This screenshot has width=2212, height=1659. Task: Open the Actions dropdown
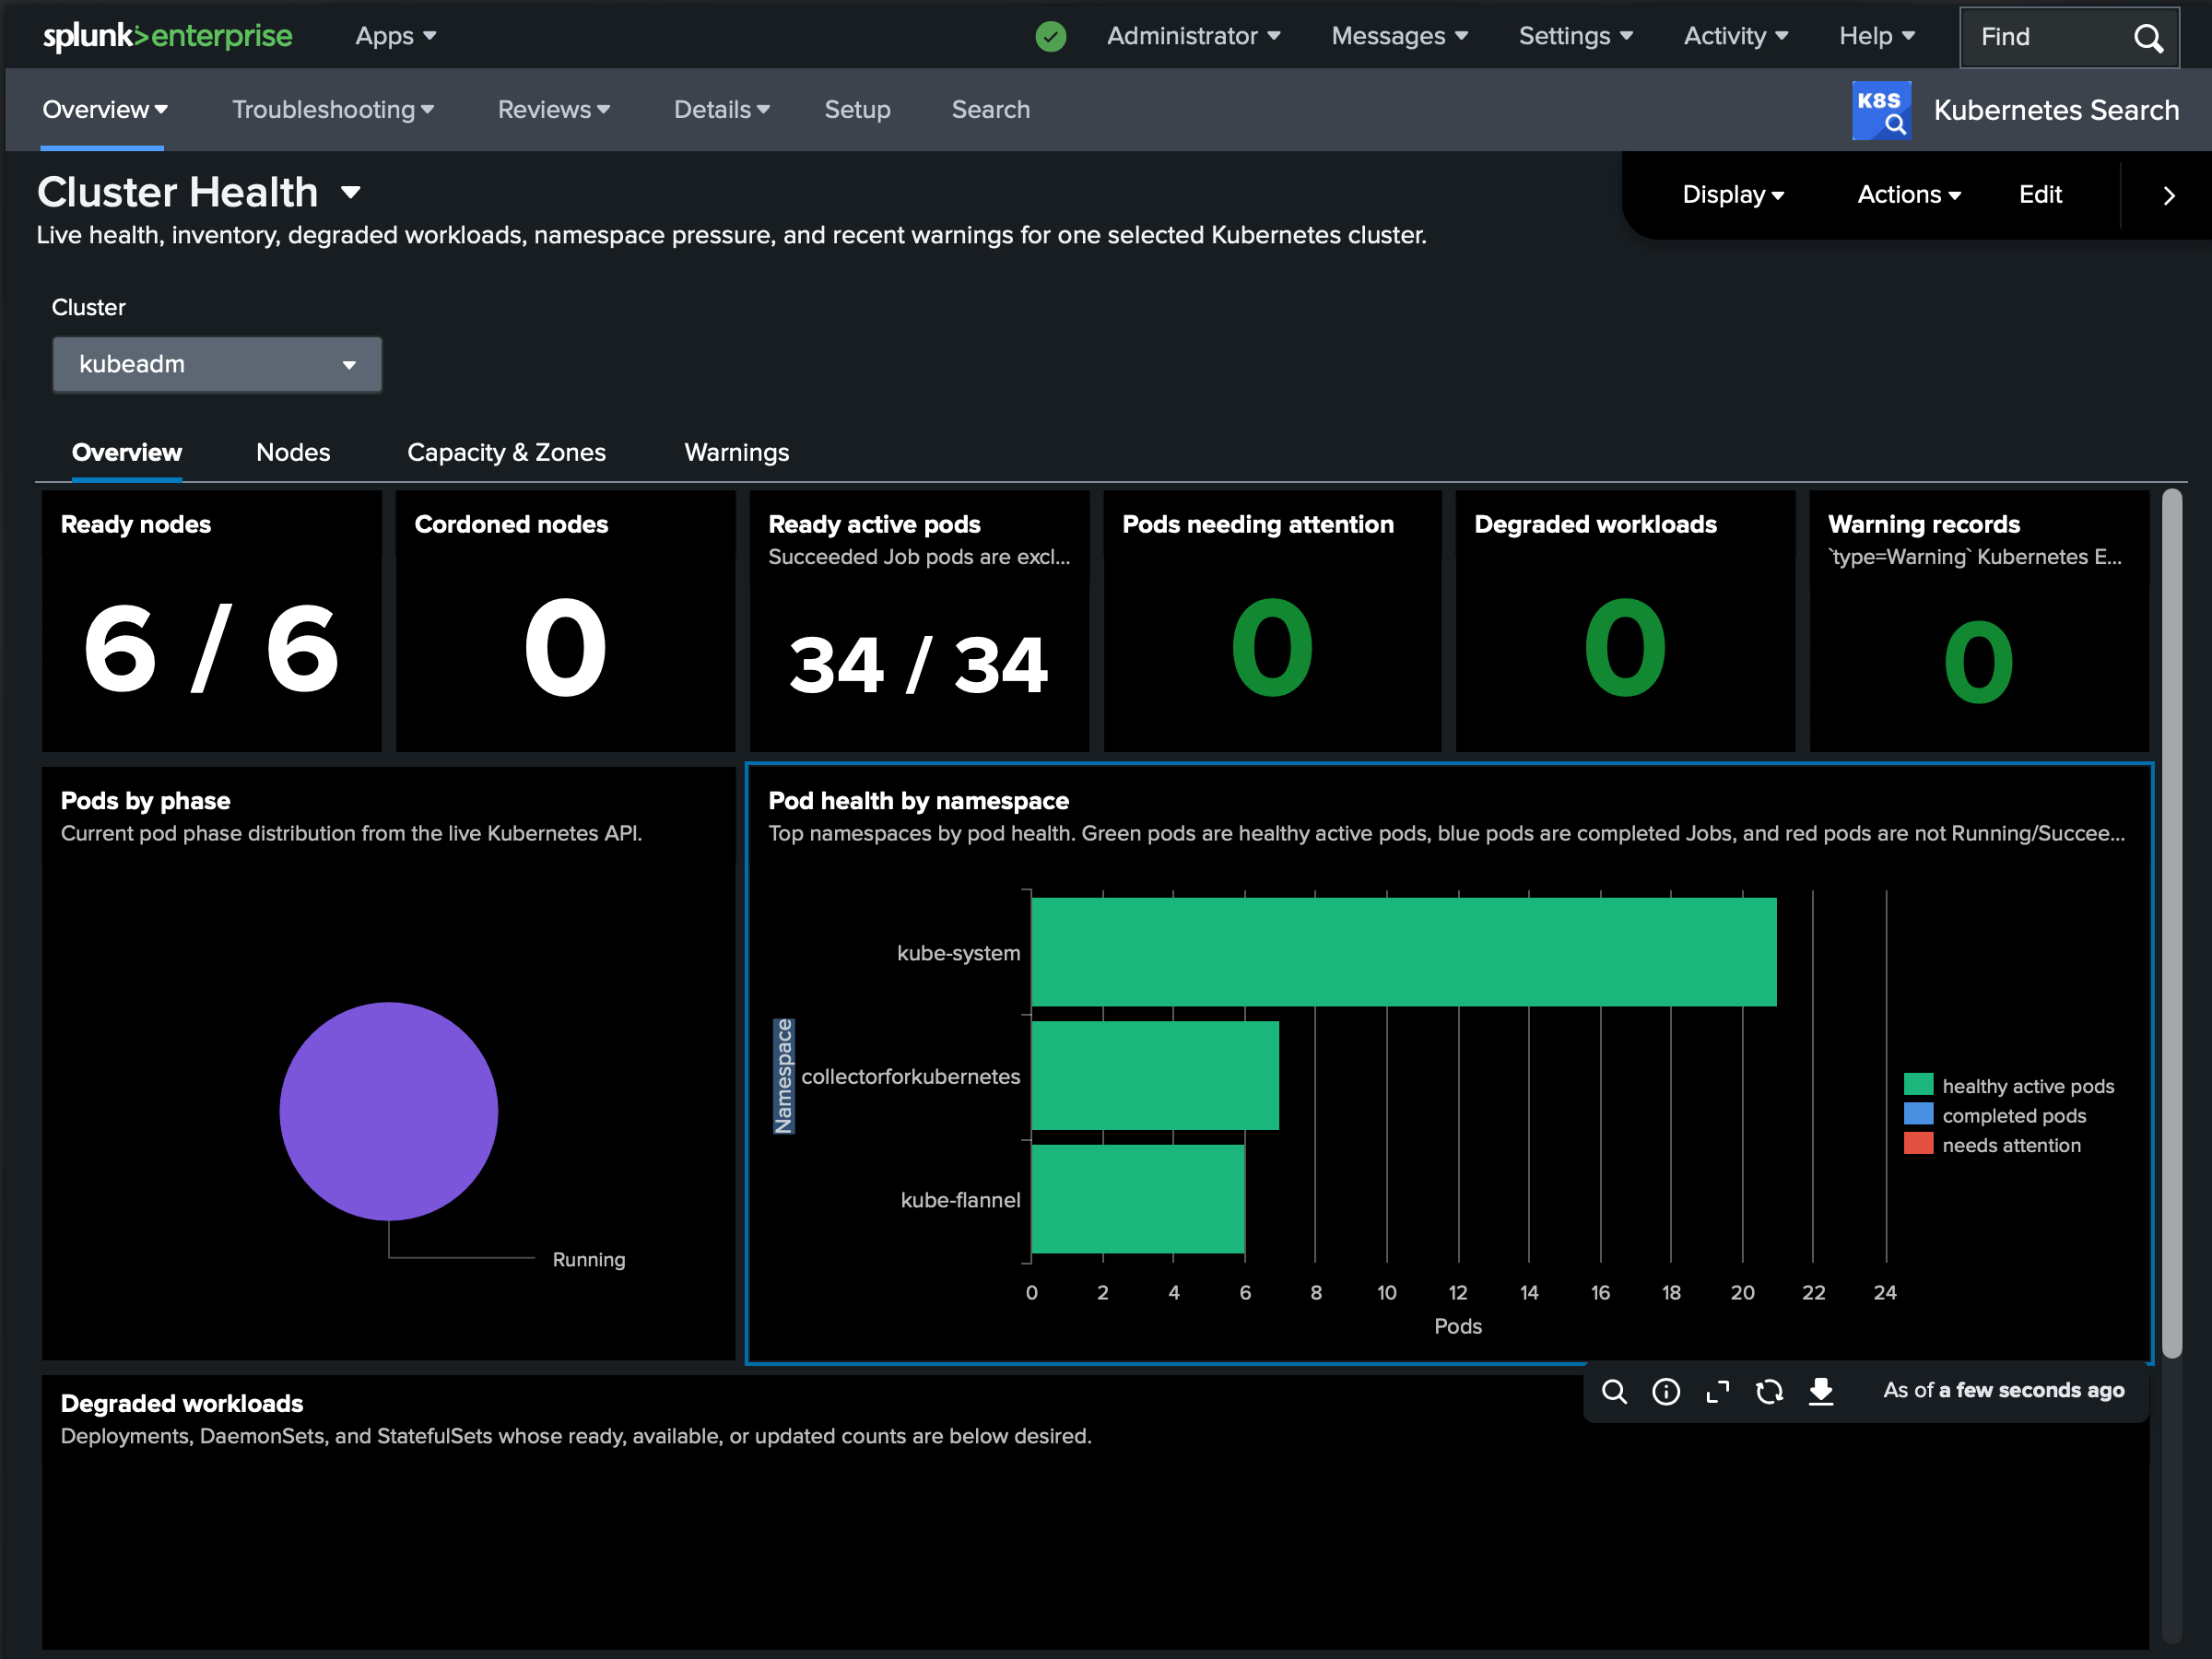coord(1908,194)
